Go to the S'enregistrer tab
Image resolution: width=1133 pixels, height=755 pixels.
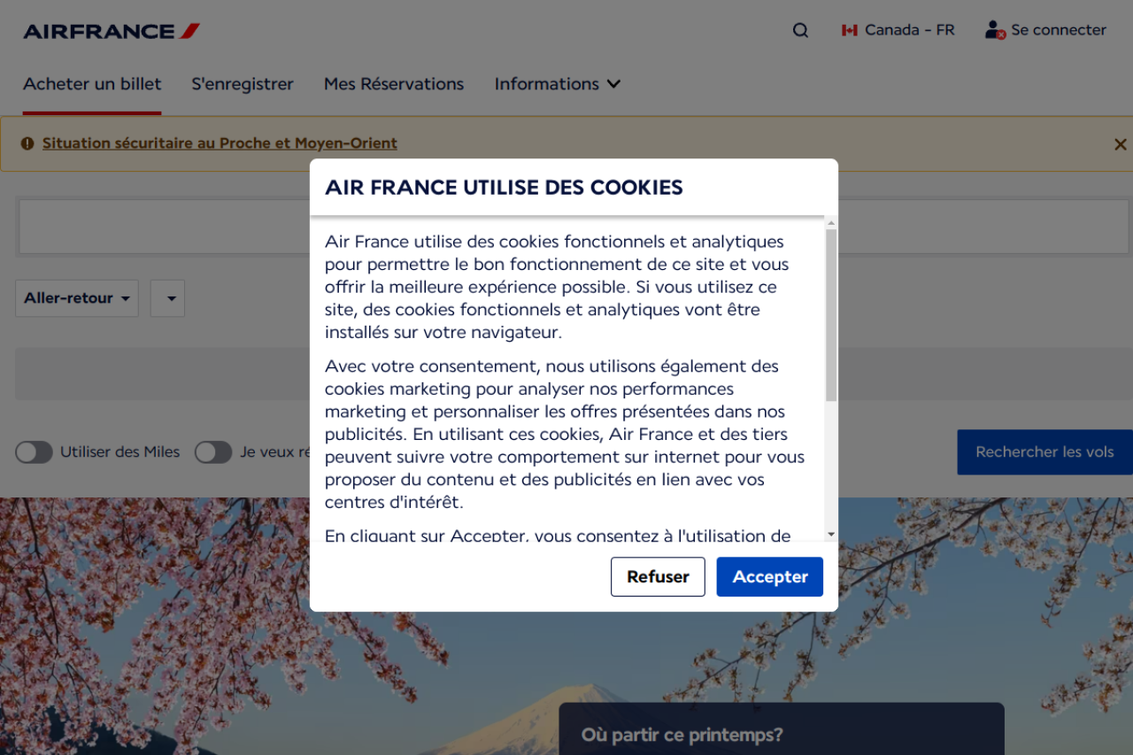[243, 84]
